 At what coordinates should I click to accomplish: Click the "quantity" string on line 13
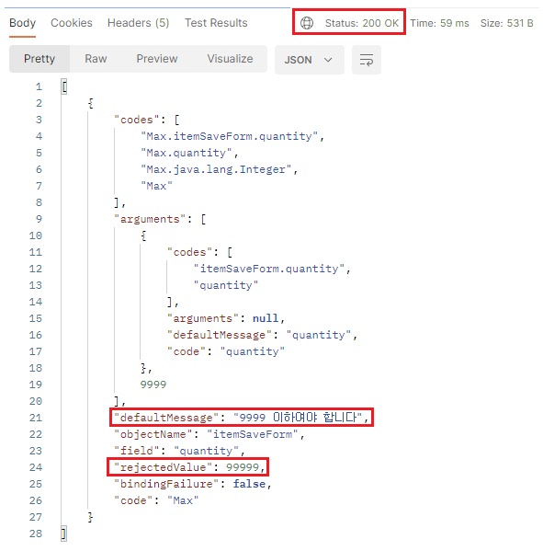pyautogui.click(x=226, y=285)
